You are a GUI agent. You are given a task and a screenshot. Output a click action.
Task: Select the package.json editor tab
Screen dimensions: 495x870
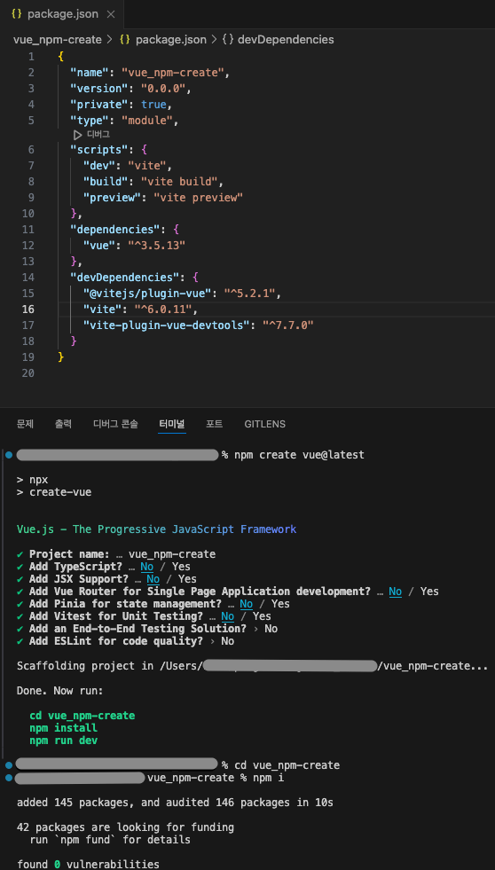pos(62,14)
